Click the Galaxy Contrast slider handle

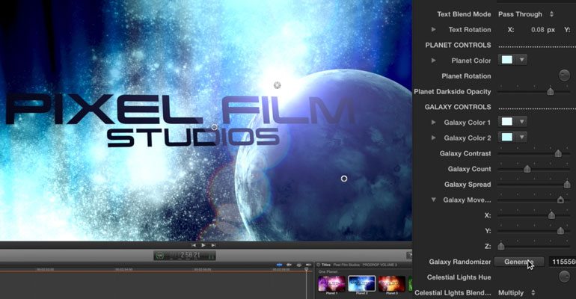point(558,153)
